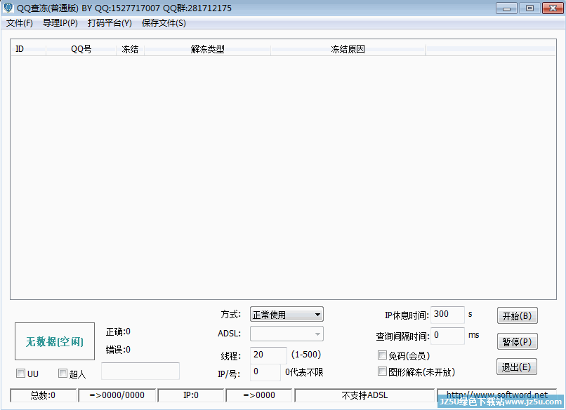
Task: Click the 总数:0 status panel
Action: point(44,395)
